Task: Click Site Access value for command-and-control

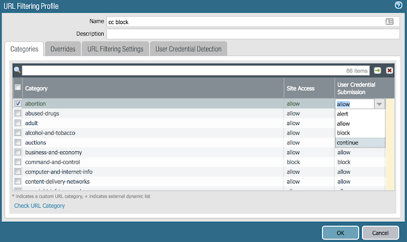Action: coord(293,162)
